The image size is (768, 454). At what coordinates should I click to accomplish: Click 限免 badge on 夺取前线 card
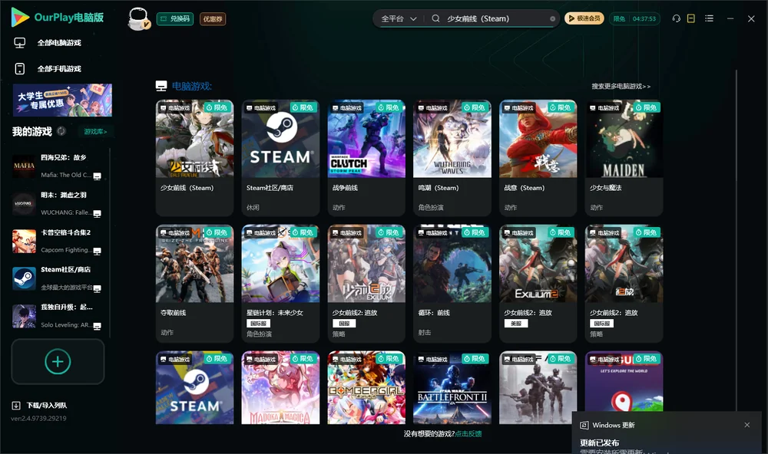217,232
